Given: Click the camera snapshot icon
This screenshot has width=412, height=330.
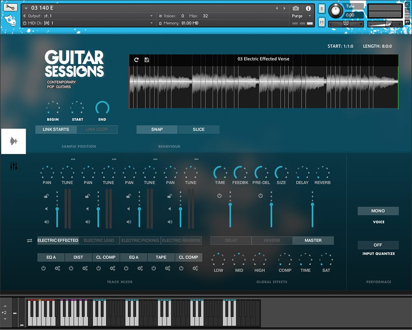Looking at the screenshot, I should 295,8.
